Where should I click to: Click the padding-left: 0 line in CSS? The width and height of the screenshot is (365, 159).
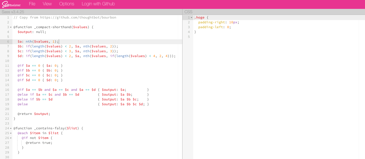(x=214, y=27)
